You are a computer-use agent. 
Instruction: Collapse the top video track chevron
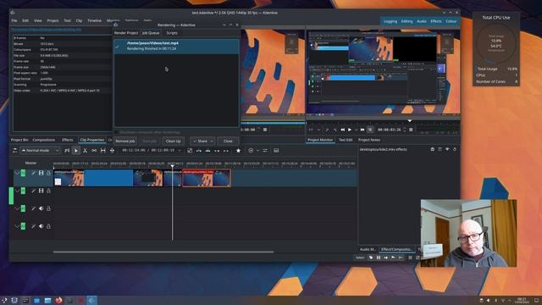click(17, 173)
